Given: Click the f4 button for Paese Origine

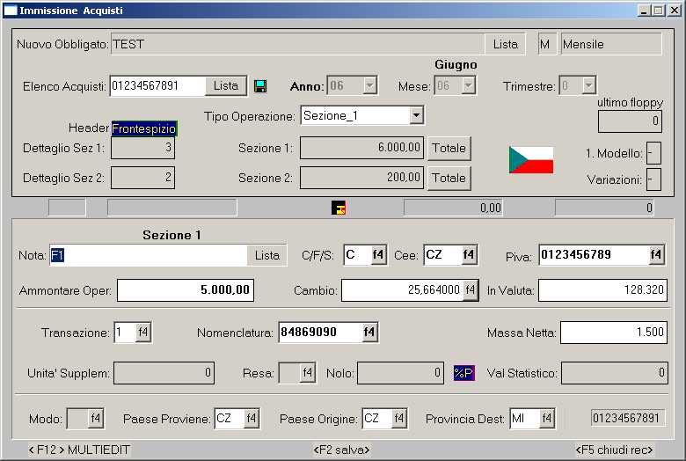Looking at the screenshot, I should 399,419.
